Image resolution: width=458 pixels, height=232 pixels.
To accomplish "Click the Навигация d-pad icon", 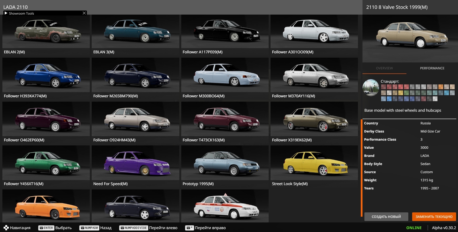I will pos(6,228).
